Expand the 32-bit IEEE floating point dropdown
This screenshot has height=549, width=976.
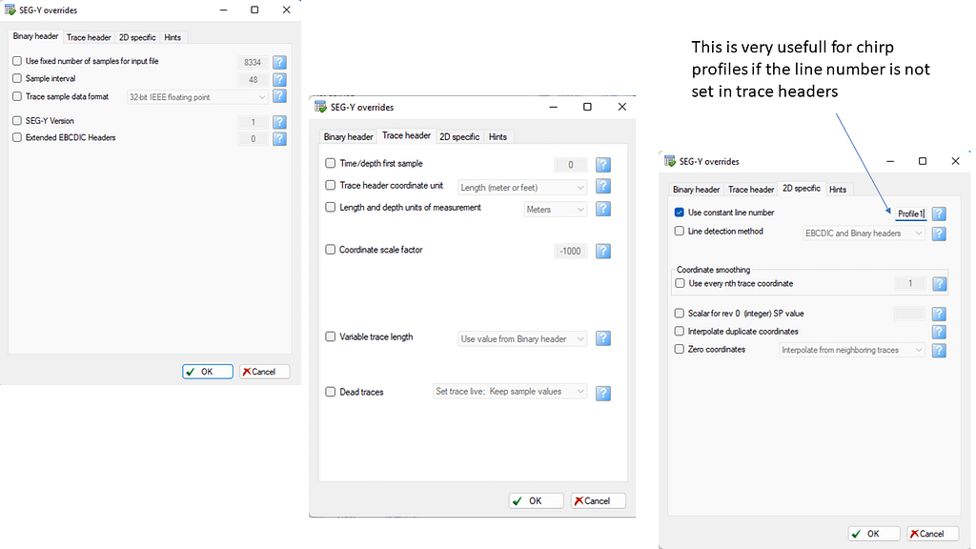pyautogui.click(x=197, y=96)
